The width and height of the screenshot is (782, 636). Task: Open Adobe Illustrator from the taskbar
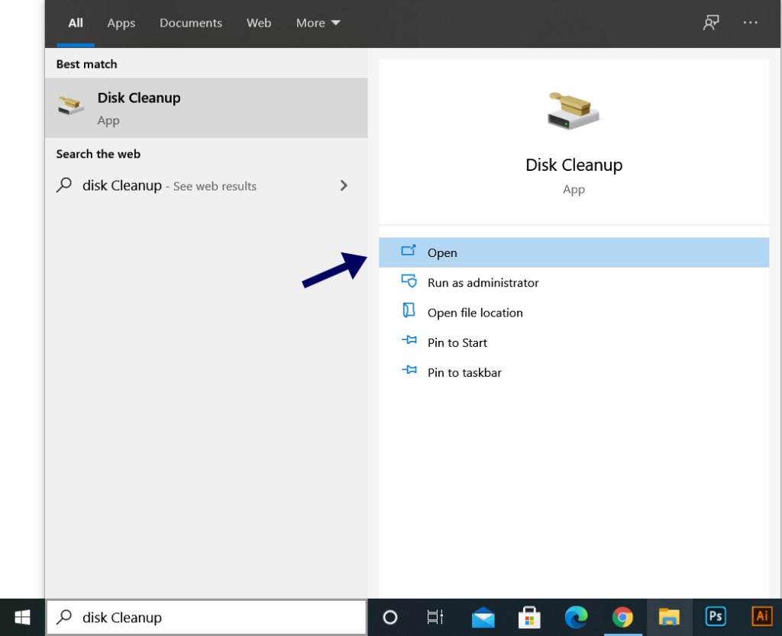coord(761,617)
